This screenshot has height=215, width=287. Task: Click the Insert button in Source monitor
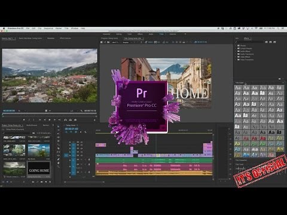click(65, 120)
